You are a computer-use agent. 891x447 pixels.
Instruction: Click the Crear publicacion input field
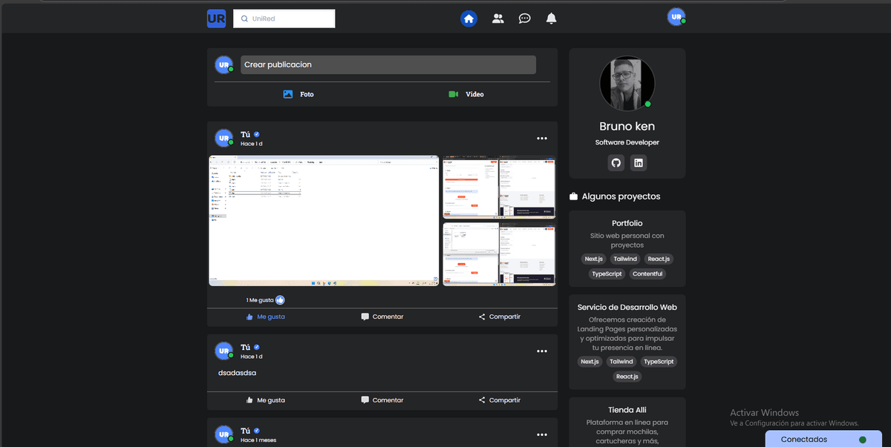pos(388,64)
